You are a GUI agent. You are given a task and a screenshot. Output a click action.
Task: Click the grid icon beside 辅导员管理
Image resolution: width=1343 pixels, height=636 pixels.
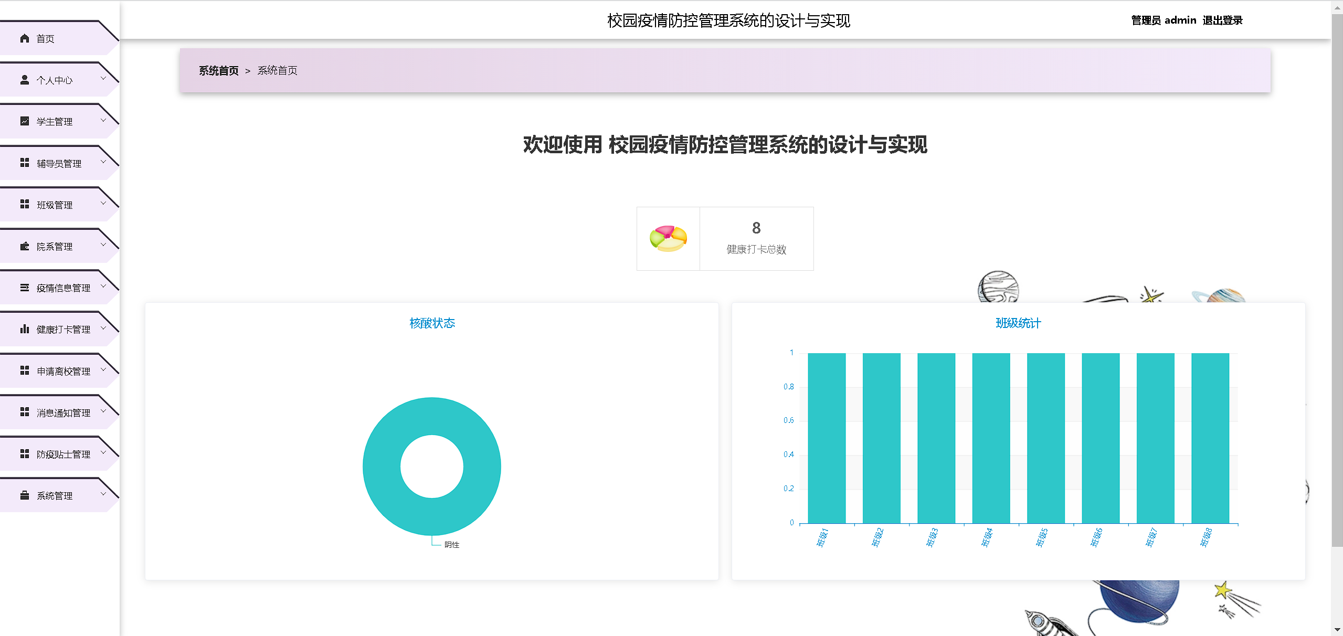24,163
